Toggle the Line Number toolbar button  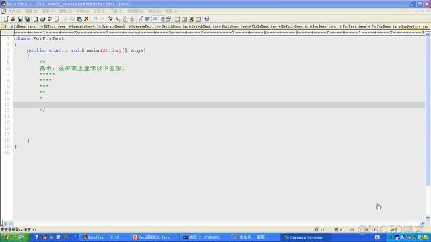click(x=155, y=19)
